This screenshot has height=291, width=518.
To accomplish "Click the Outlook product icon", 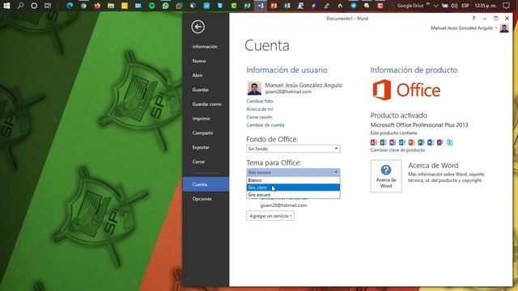I will pos(402,142).
